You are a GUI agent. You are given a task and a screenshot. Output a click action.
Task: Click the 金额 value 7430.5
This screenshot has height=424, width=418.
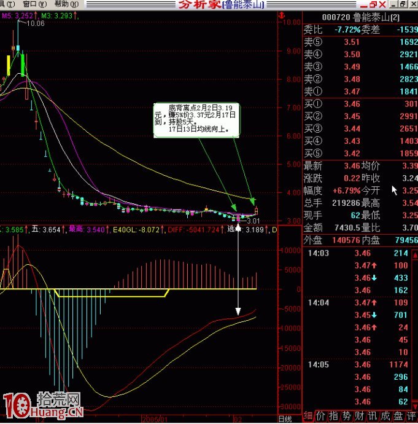click(347, 228)
